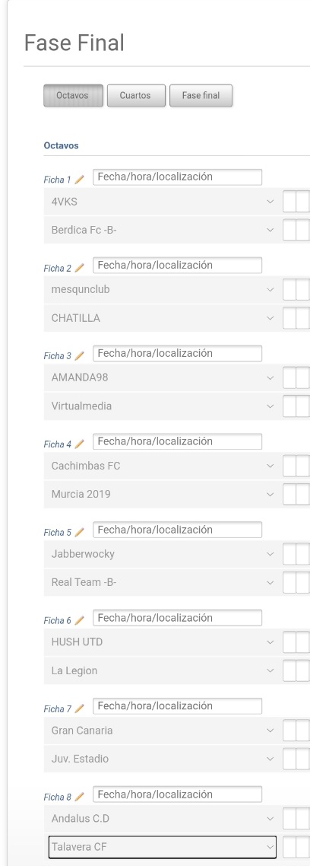Click the Ficha 1 date/time/location field
310x866 pixels.
[178, 177]
